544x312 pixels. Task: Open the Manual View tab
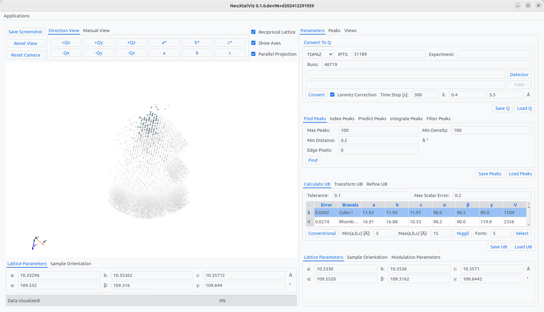click(96, 31)
